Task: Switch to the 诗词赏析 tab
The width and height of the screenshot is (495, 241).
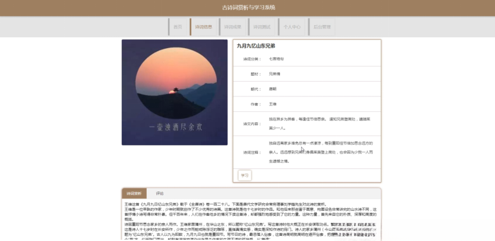Action: point(134,193)
